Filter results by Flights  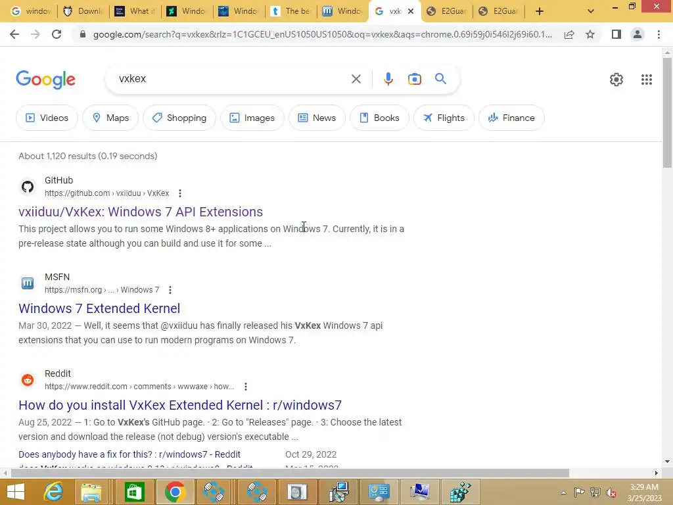pyautogui.click(x=444, y=118)
